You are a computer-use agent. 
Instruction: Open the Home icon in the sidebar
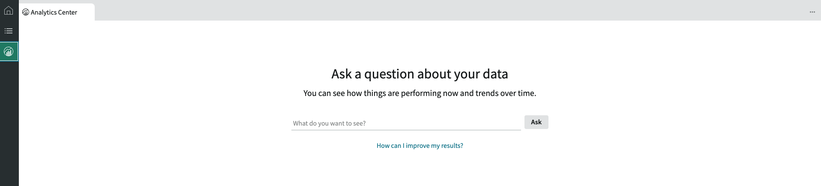[x=9, y=10]
